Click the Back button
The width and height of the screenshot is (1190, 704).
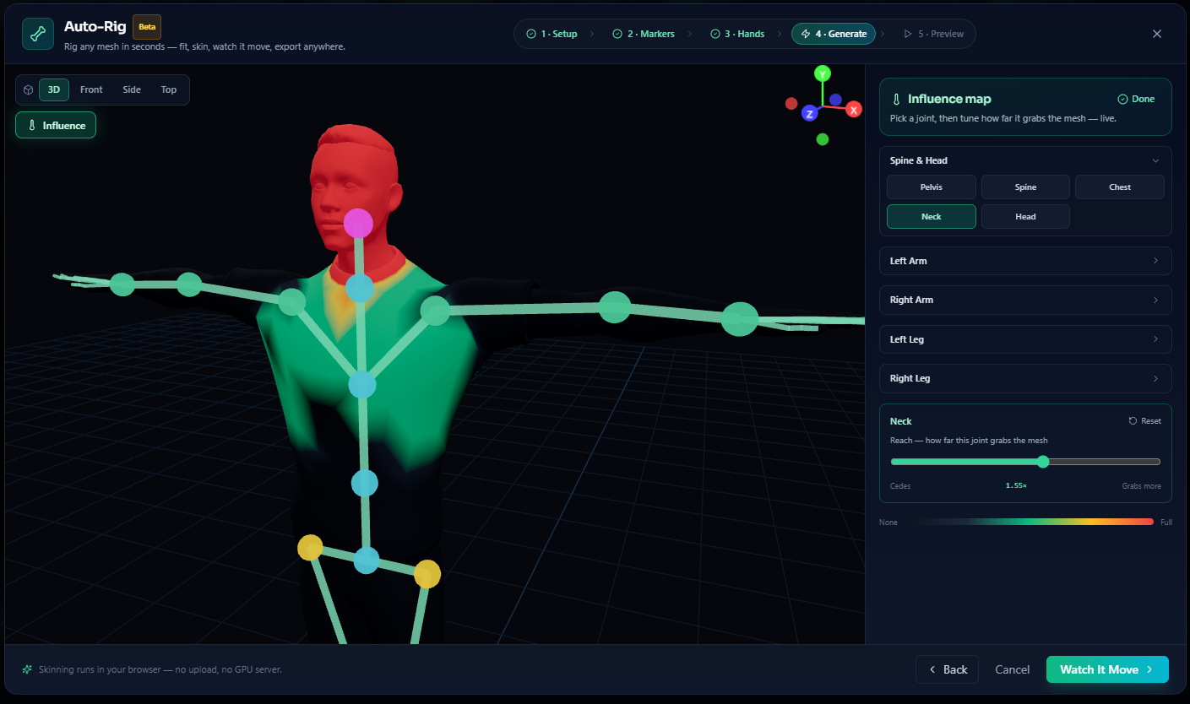pyautogui.click(x=947, y=669)
